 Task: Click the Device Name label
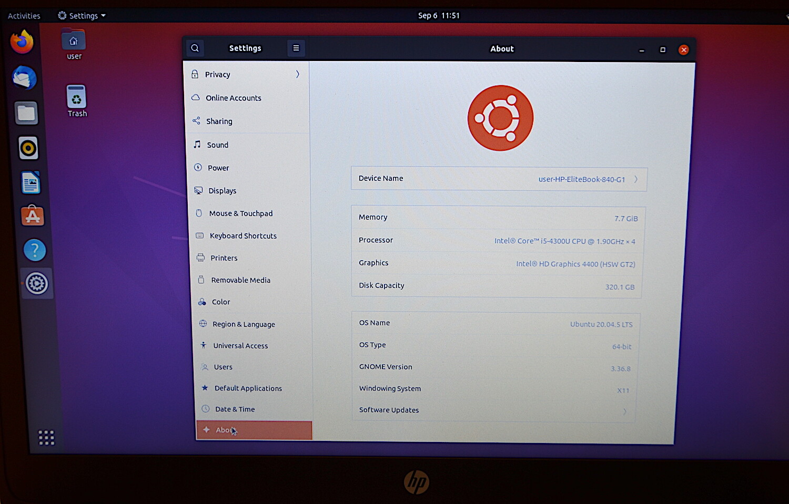381,178
